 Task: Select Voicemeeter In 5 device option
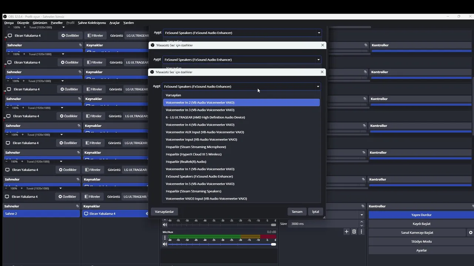[x=241, y=184]
